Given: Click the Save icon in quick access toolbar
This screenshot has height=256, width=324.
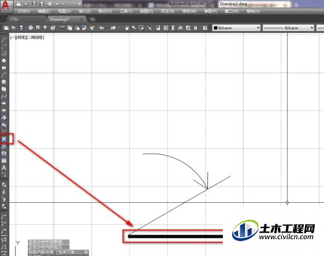Looking at the screenshot, I should click(x=34, y=4).
